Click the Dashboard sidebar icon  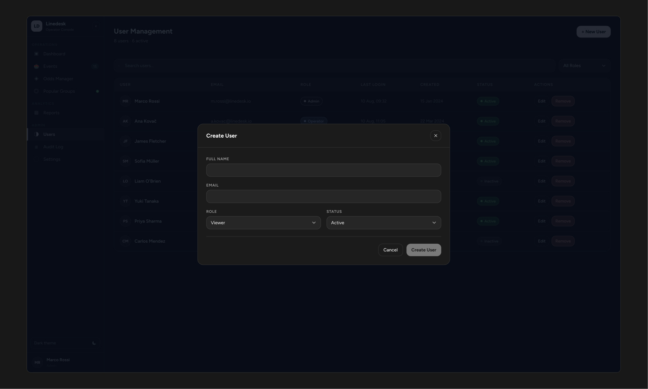(x=36, y=54)
